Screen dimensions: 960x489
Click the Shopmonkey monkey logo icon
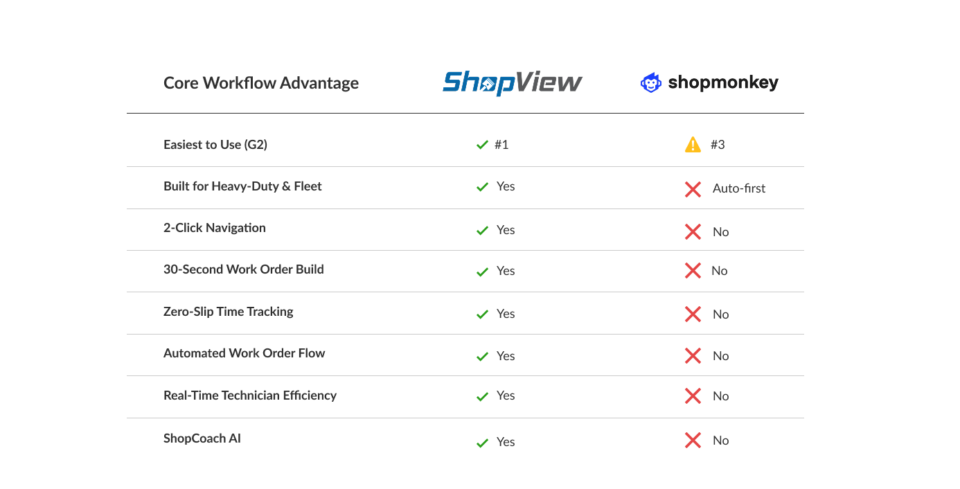point(650,83)
